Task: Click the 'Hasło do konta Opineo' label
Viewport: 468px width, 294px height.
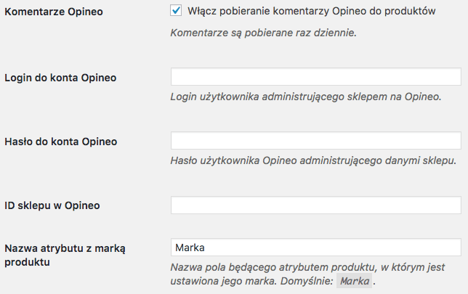Action: pos(61,141)
